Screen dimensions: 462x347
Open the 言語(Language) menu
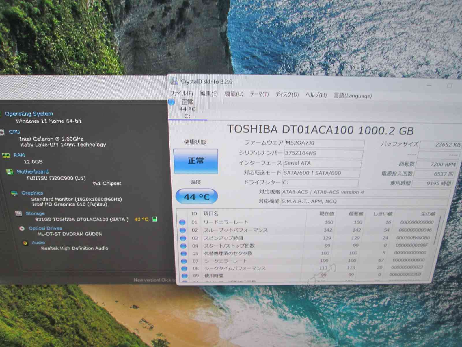[353, 96]
